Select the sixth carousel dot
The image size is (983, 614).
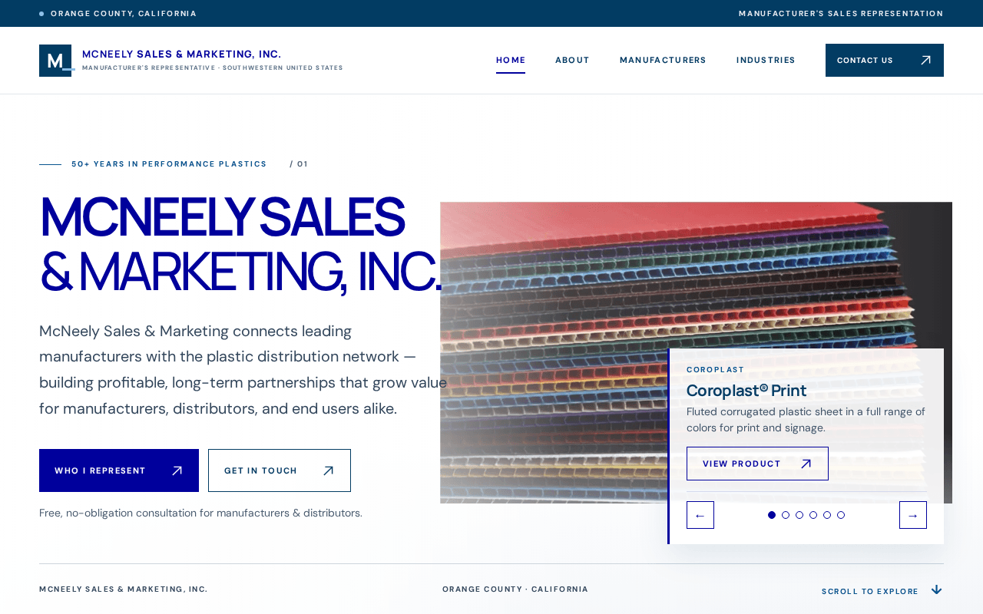[x=841, y=515]
